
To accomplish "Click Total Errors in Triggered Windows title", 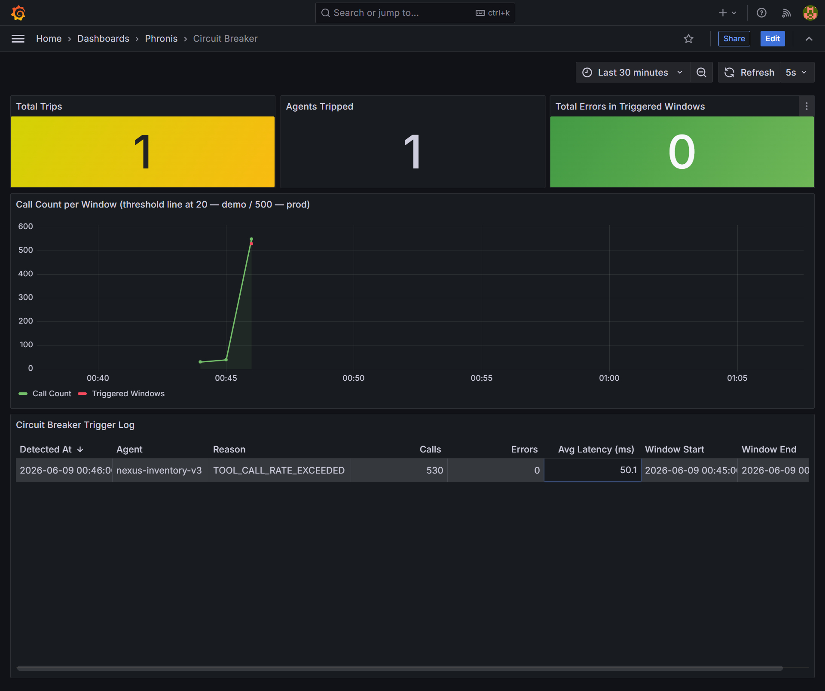I will coord(630,107).
